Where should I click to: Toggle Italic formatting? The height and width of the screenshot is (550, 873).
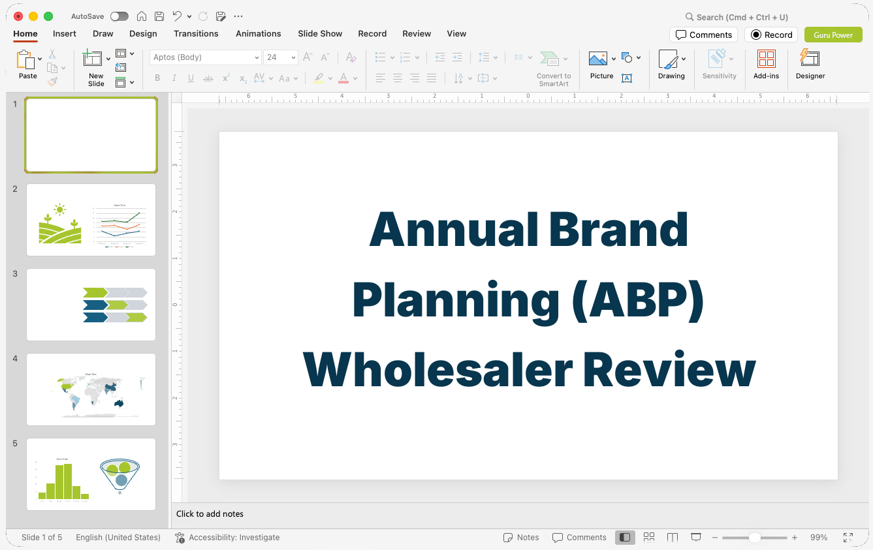coord(174,78)
